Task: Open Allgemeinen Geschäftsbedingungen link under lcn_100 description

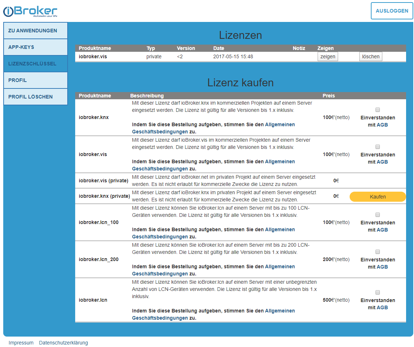Action: click(280, 229)
